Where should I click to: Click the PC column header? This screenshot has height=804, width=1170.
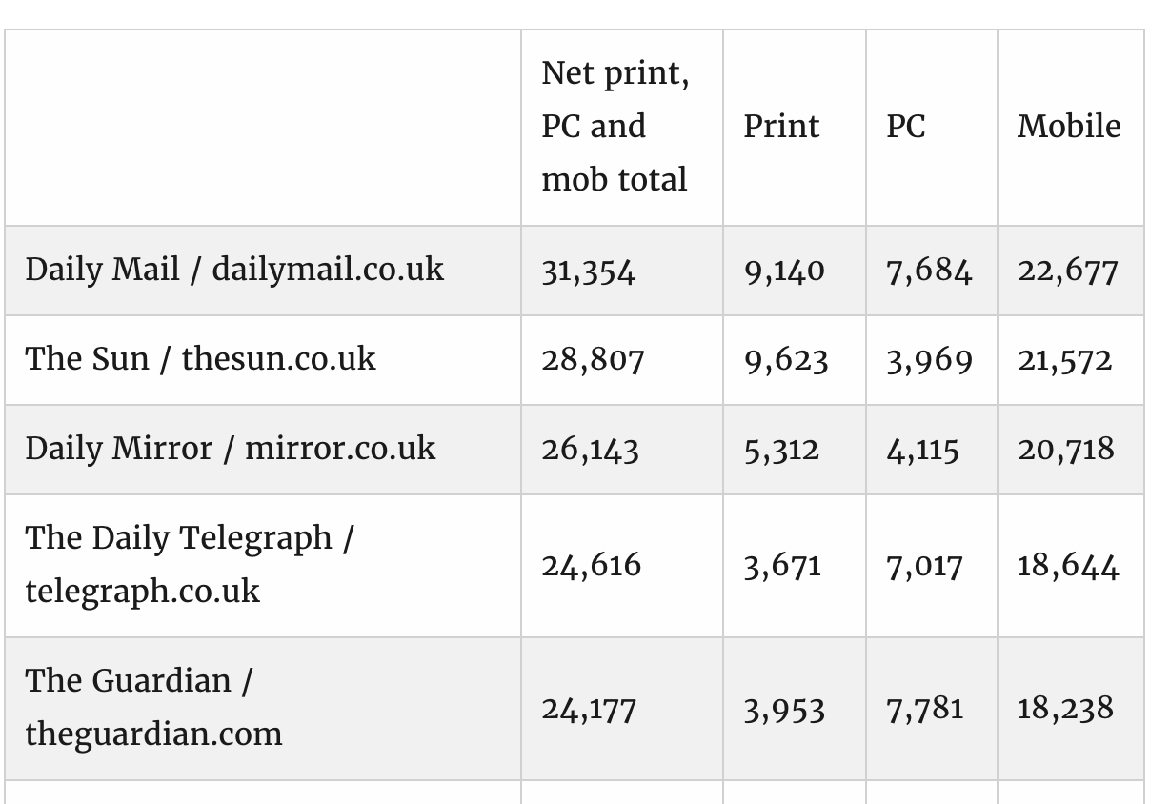tap(906, 127)
